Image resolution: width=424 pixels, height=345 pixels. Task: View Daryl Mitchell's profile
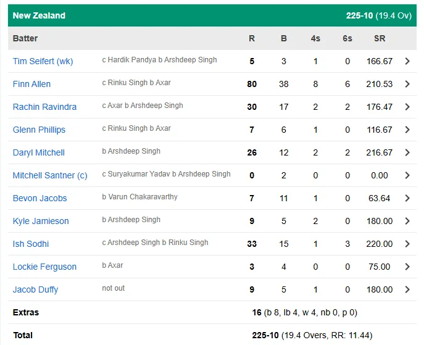click(x=38, y=152)
